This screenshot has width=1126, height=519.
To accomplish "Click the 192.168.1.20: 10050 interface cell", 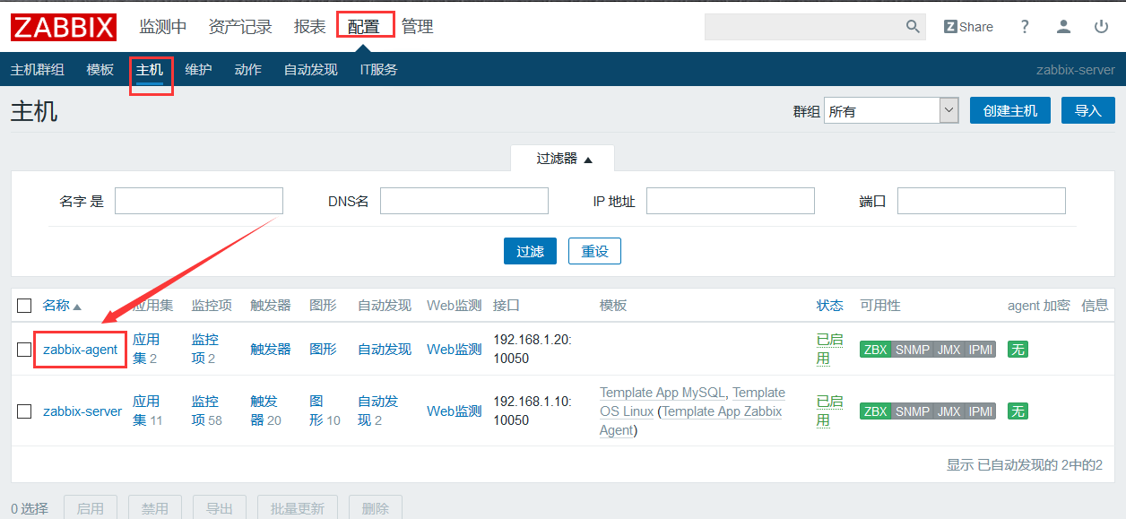I will coord(533,349).
